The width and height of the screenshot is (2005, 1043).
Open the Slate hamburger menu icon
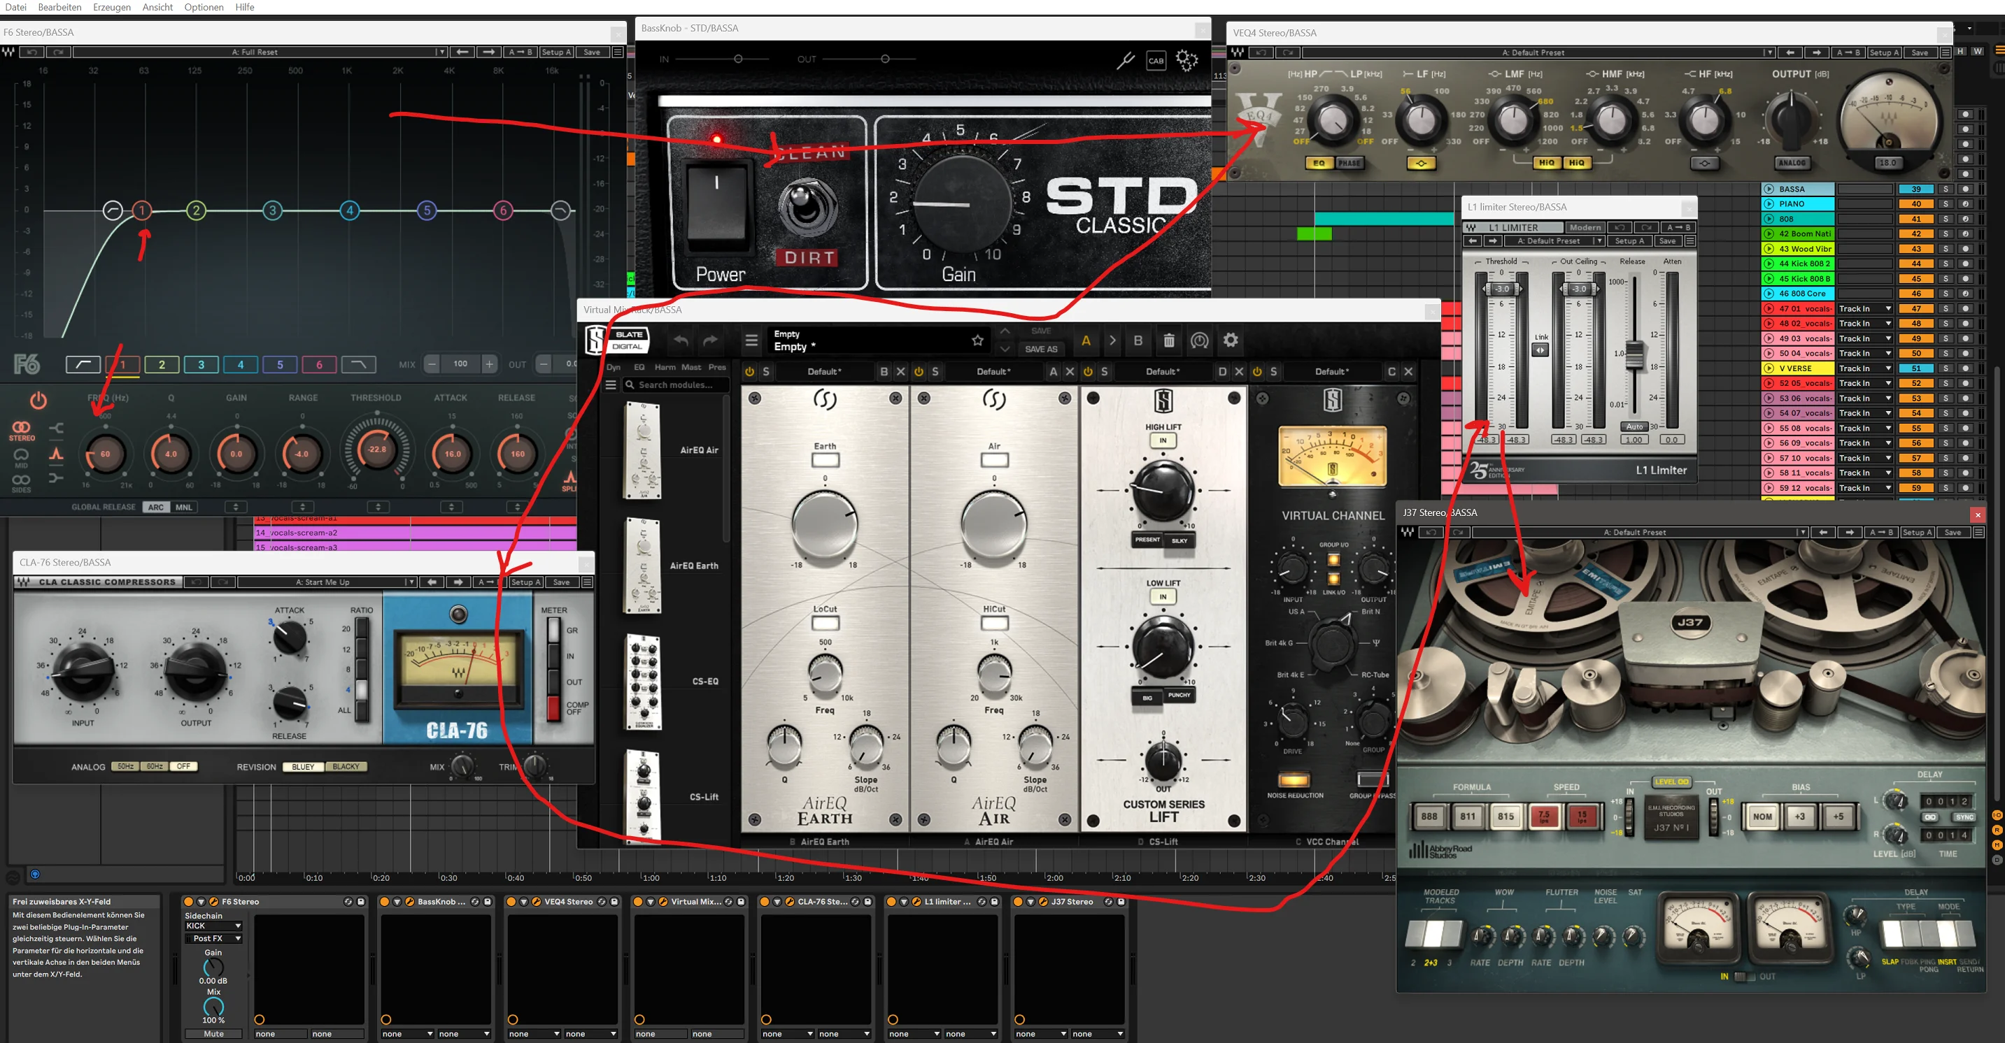pyautogui.click(x=751, y=340)
